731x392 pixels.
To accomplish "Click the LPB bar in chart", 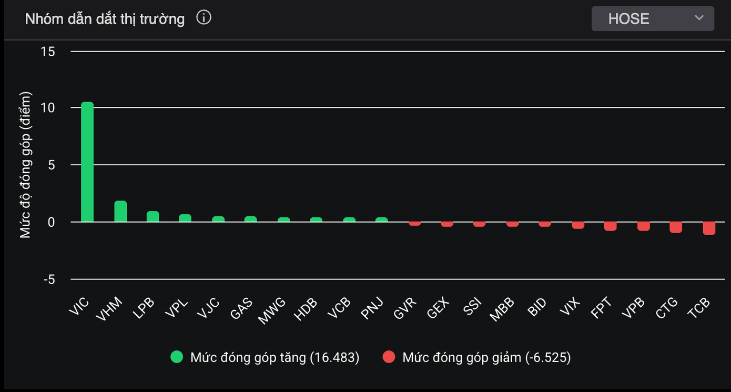I will (x=153, y=217).
